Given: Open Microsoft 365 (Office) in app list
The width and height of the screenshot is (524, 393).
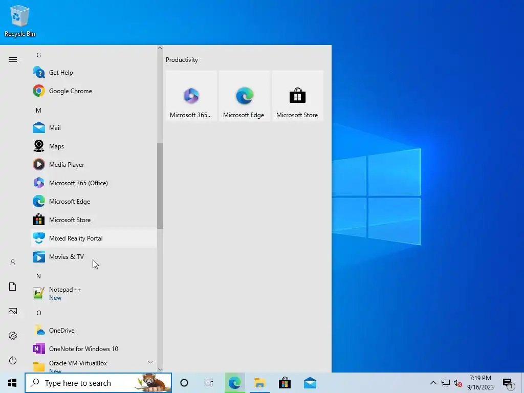Looking at the screenshot, I should coord(94,183).
